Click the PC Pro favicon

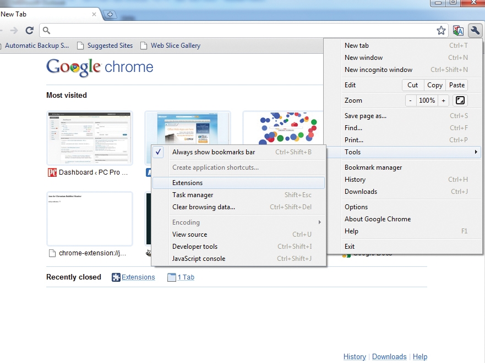click(x=52, y=172)
